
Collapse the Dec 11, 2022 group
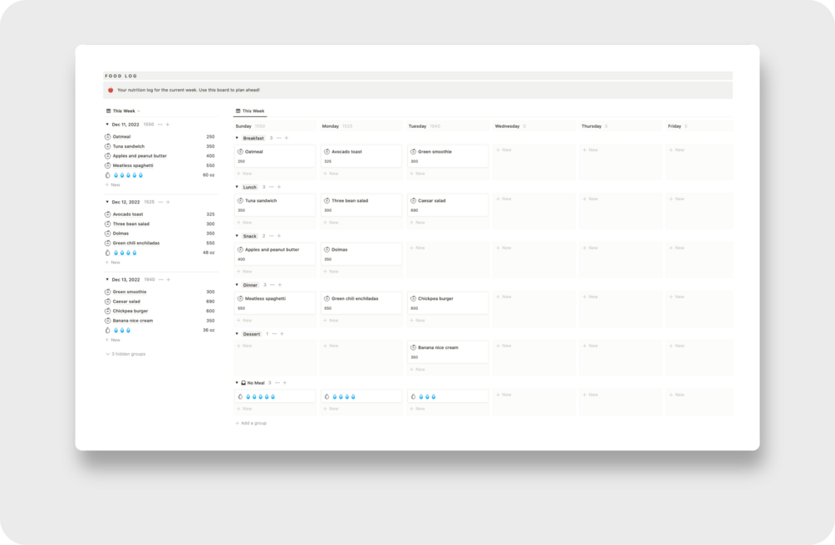[x=107, y=125]
